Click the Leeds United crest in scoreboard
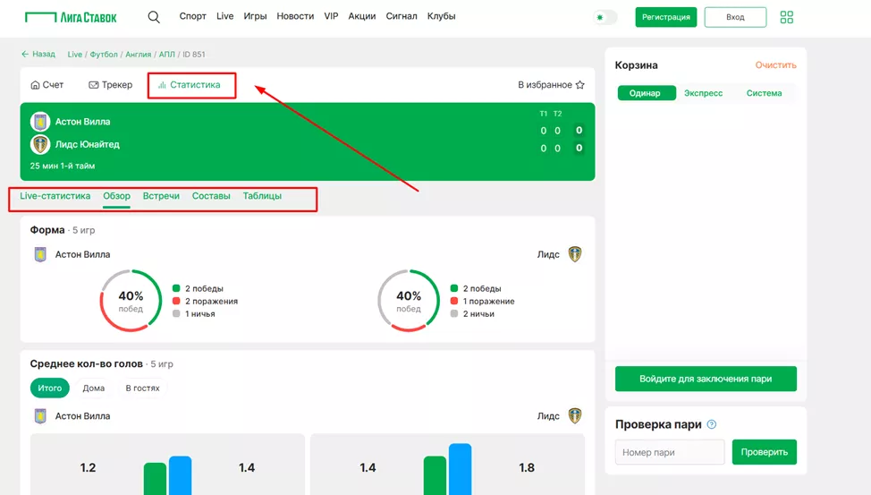 click(40, 144)
